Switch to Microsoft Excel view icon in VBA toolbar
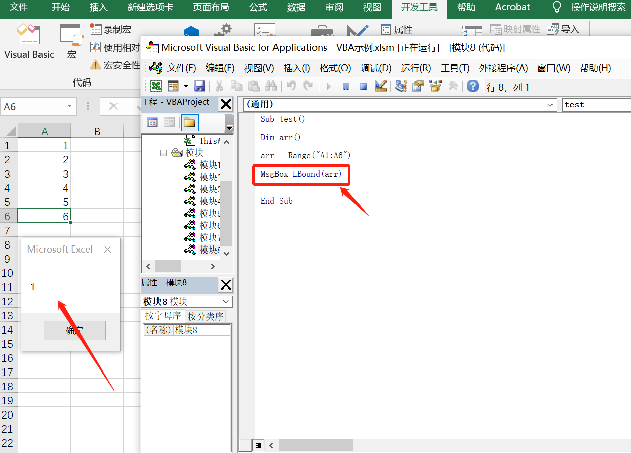 pos(156,86)
